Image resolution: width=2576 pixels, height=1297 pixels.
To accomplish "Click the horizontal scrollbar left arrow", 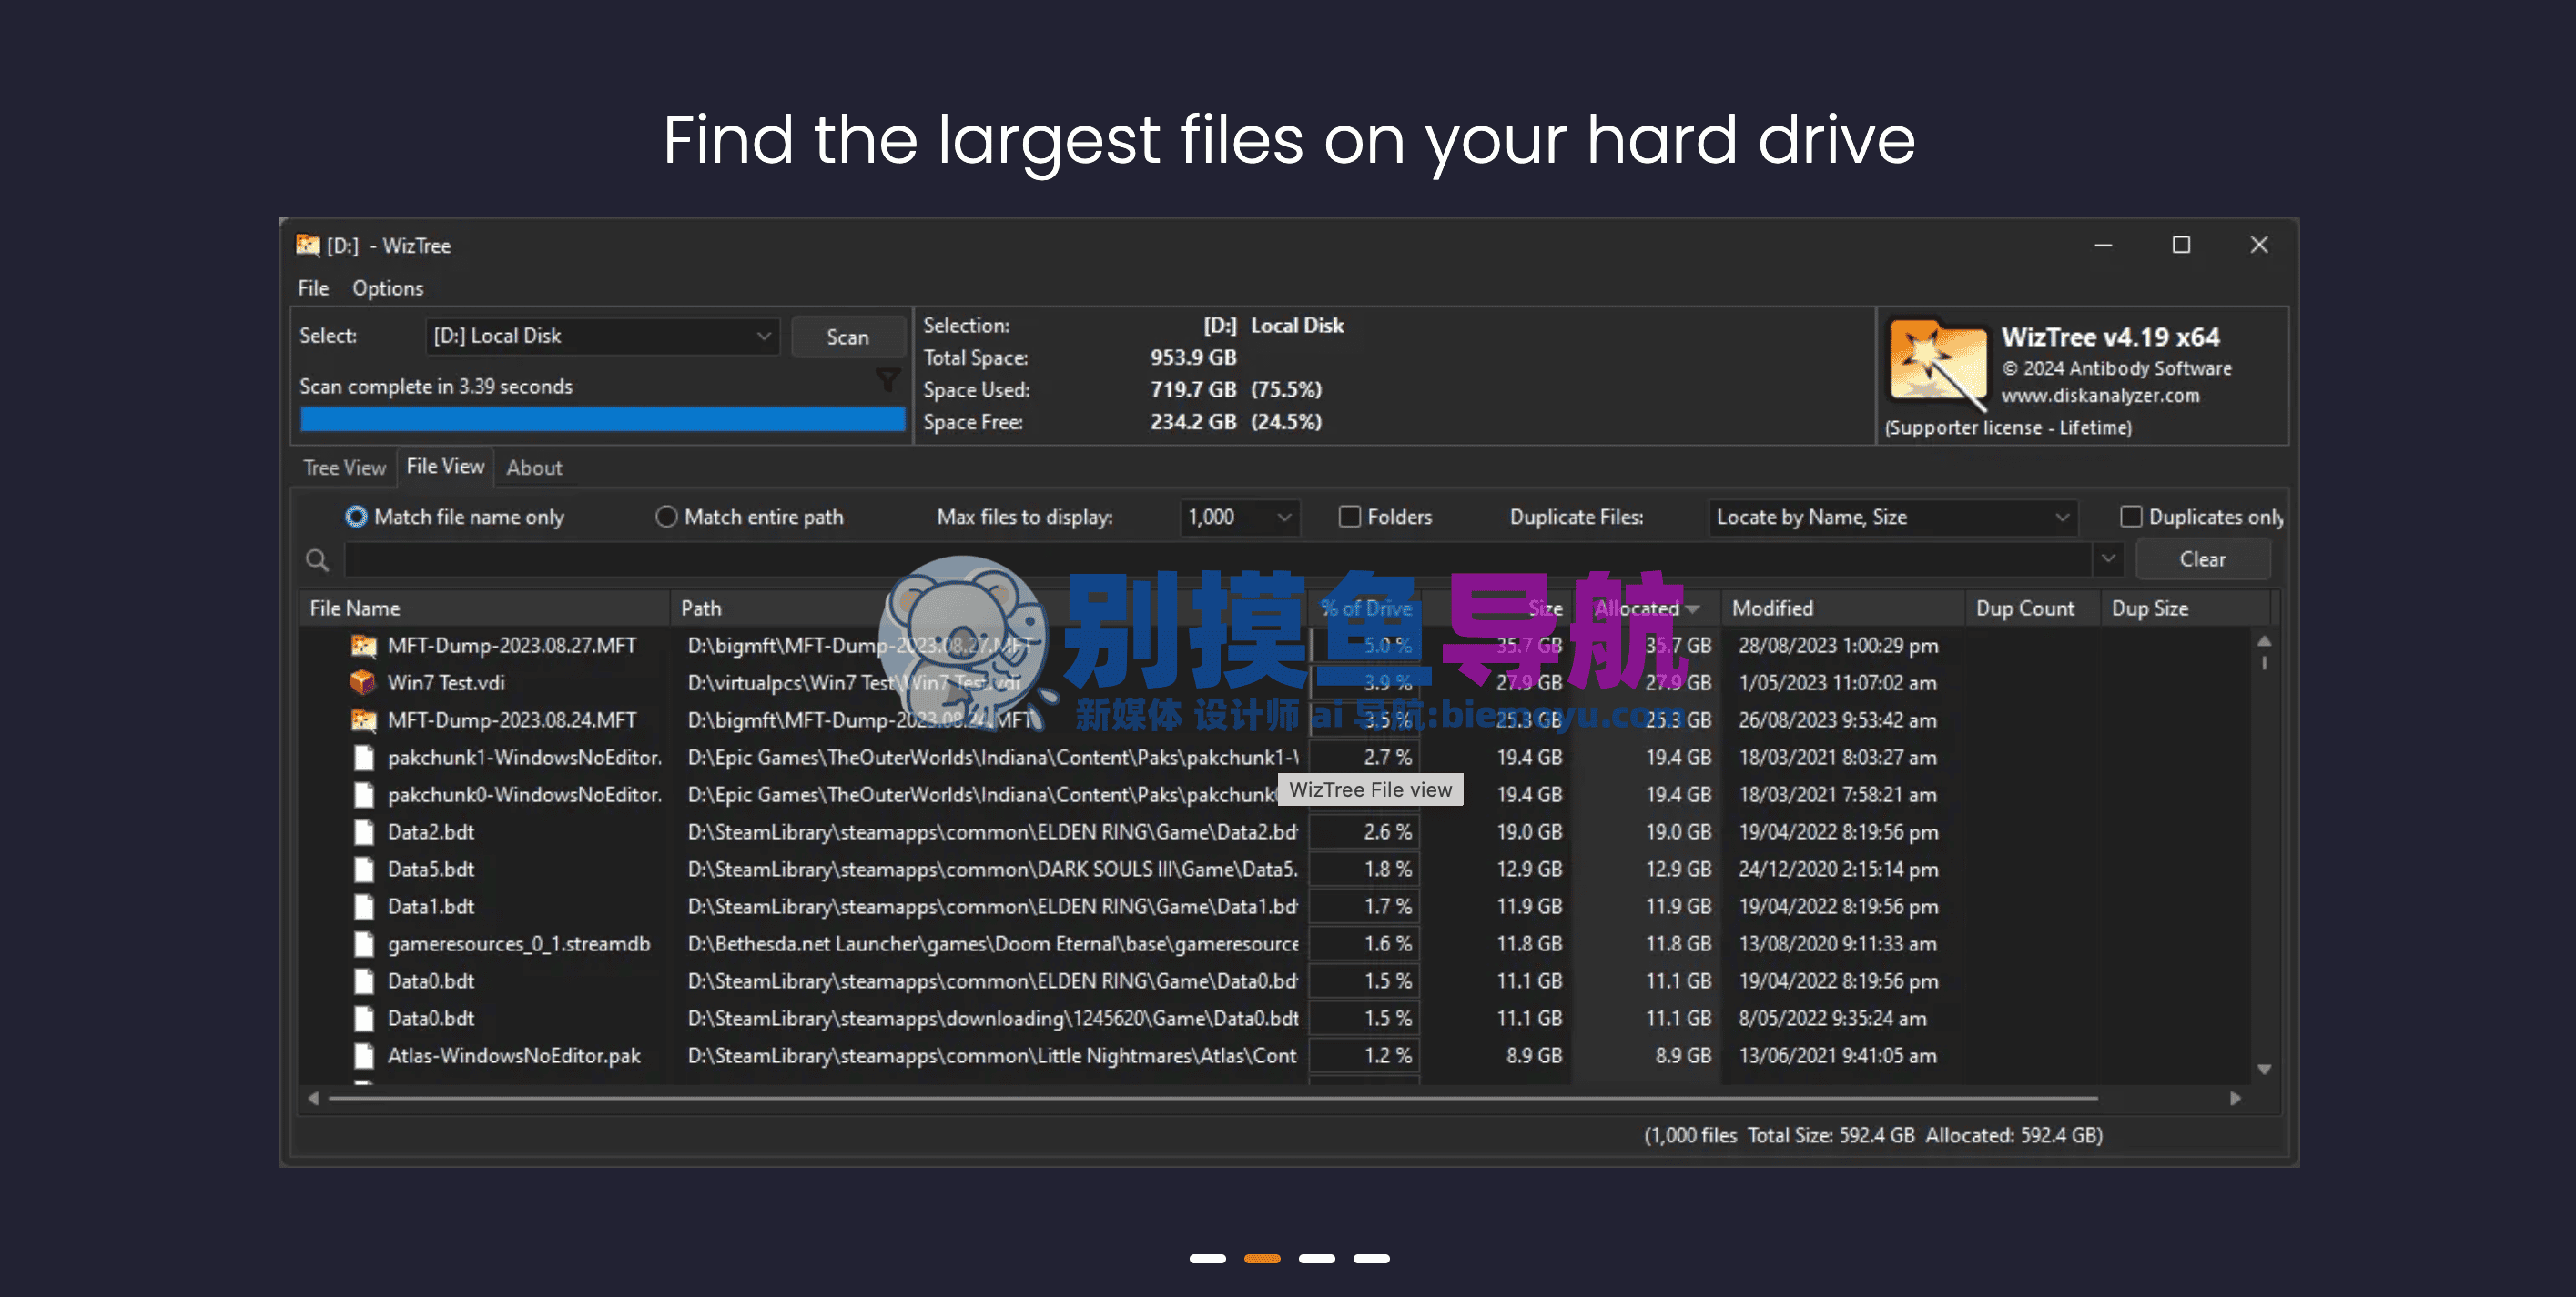I will (313, 1098).
